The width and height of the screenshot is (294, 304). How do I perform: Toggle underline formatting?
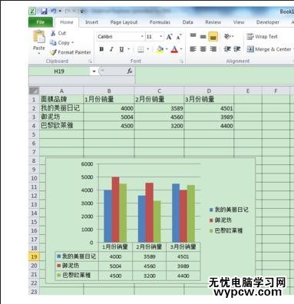coord(121,49)
